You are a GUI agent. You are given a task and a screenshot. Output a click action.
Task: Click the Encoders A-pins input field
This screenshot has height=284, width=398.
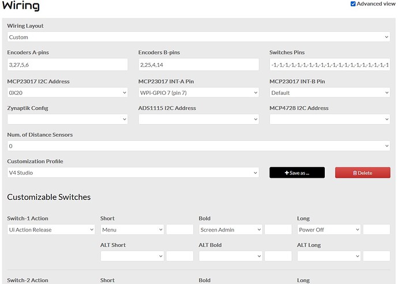[x=67, y=65]
